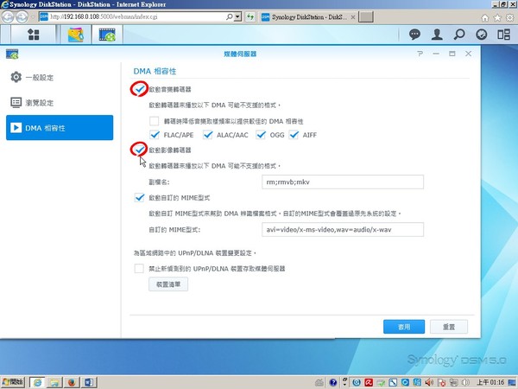Screen dimensions: 518x389
Task: Open the Package Center shopping bag icon
Action: 76,35
